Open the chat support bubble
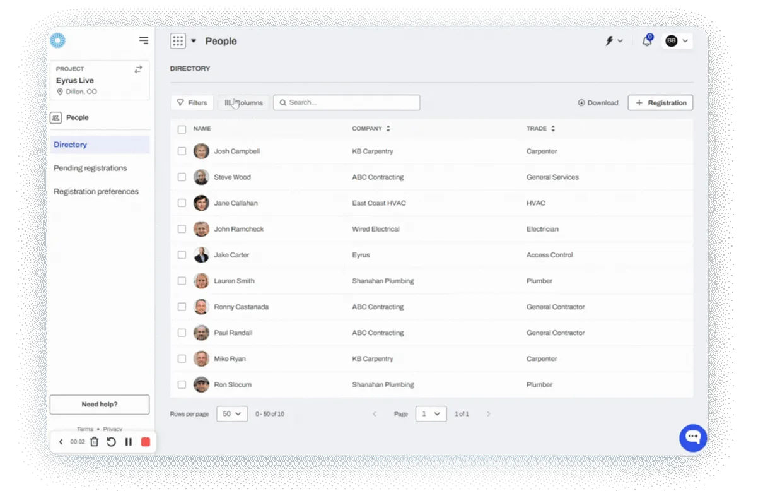This screenshot has width=763, height=491. click(692, 437)
